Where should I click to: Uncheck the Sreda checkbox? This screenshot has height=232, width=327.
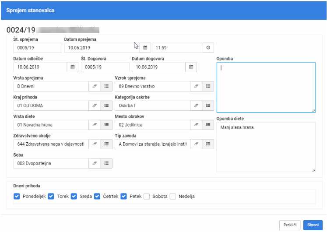pyautogui.click(x=74, y=197)
